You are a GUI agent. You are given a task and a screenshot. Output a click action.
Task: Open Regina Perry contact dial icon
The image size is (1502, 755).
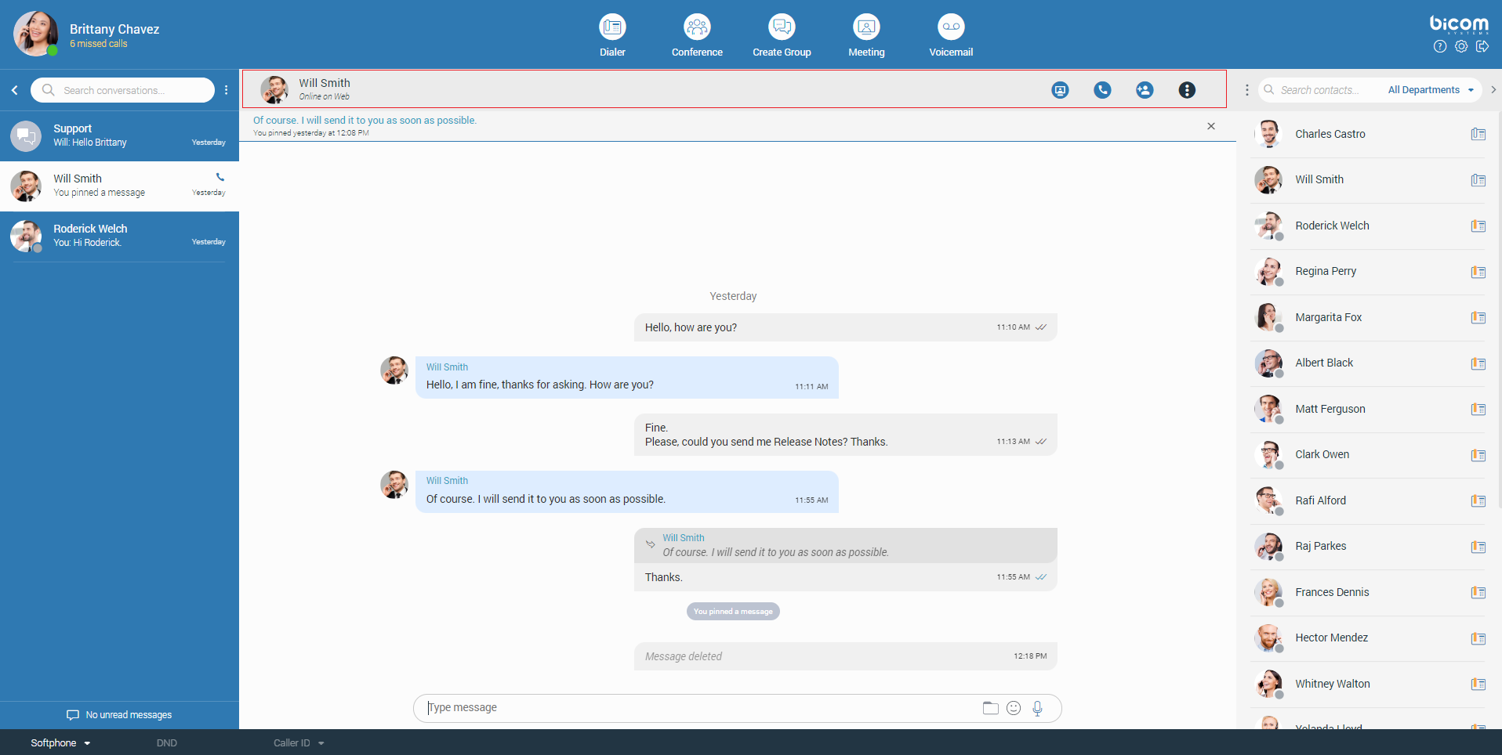pos(1478,272)
